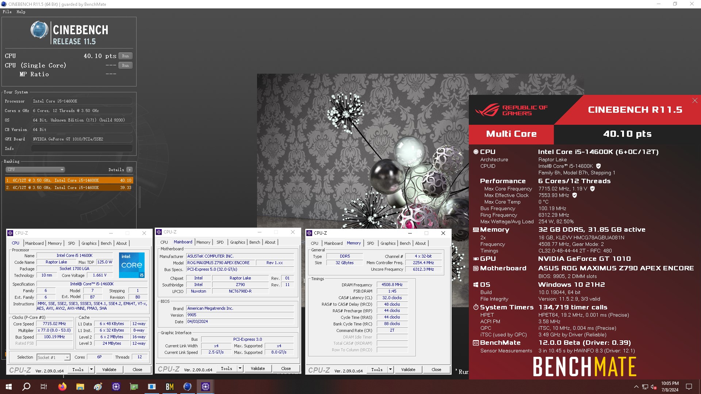Click the GPU card icon in BenchMate panel
The height and width of the screenshot is (394, 701).
click(476, 259)
